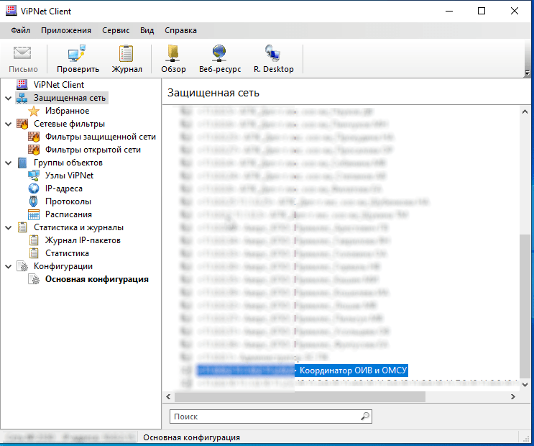The width and height of the screenshot is (534, 446).
Task: Select Основная конфигурация tree item
Action: coord(97,279)
